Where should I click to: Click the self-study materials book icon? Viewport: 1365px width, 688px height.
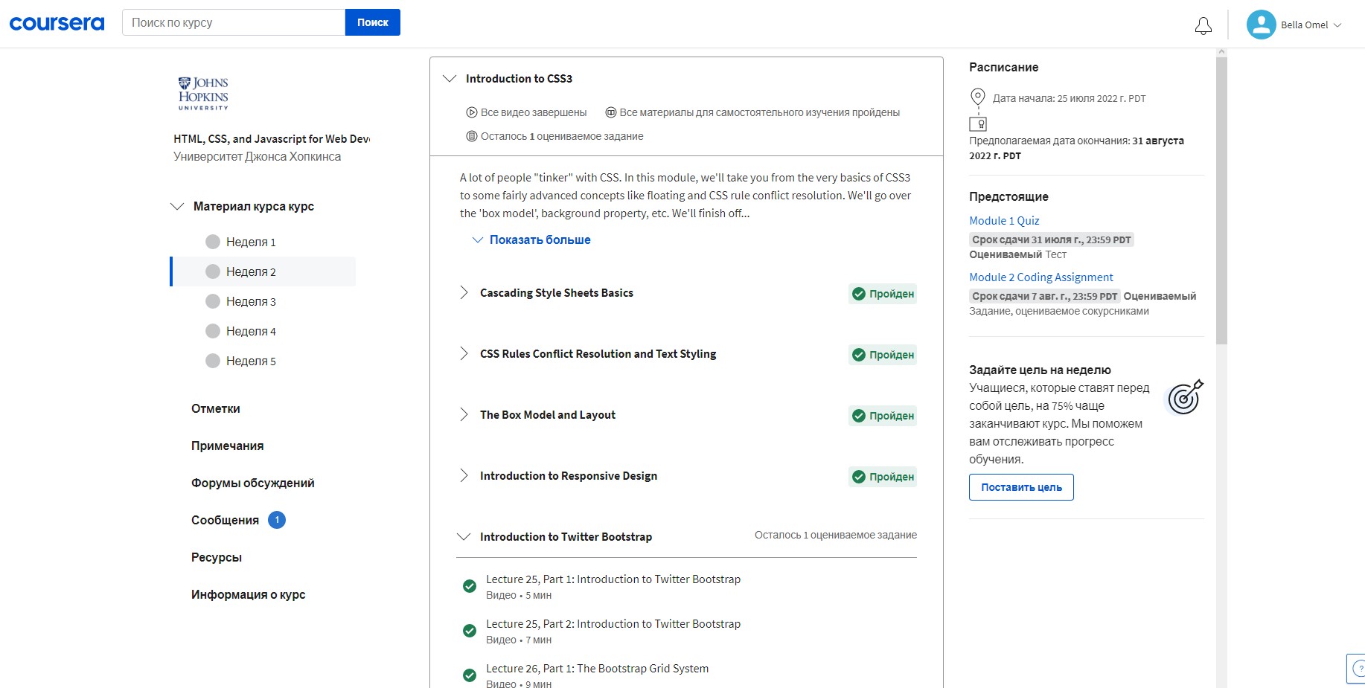(610, 112)
